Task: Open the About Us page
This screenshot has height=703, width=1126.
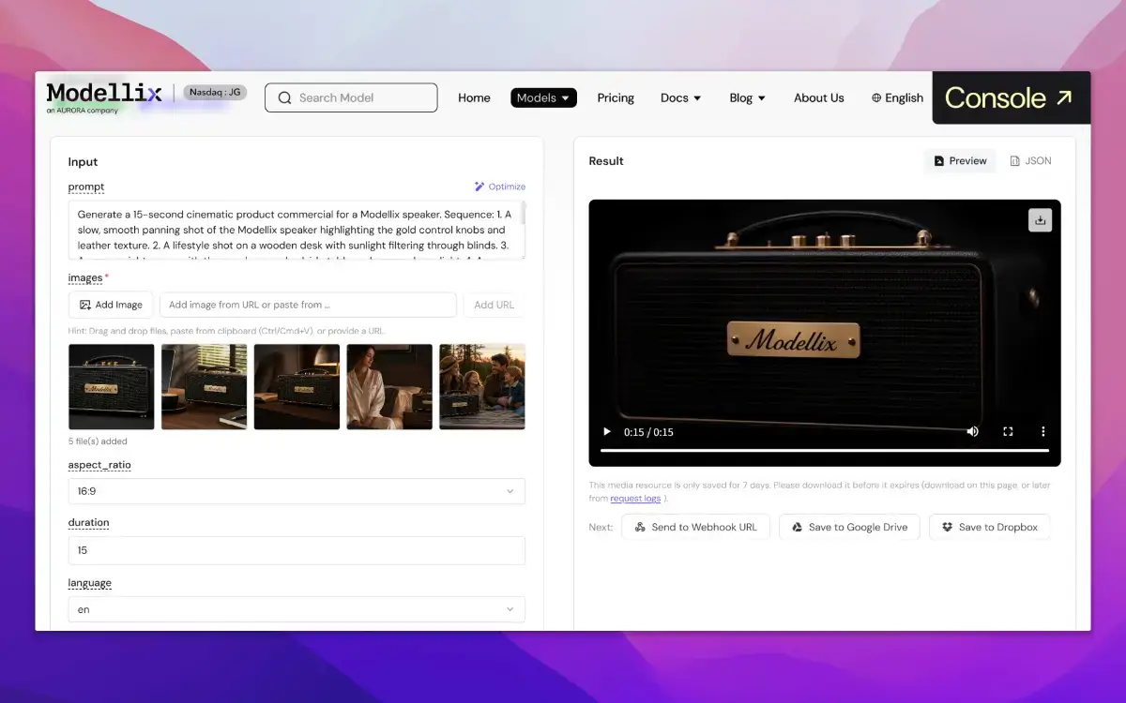Action: click(818, 97)
